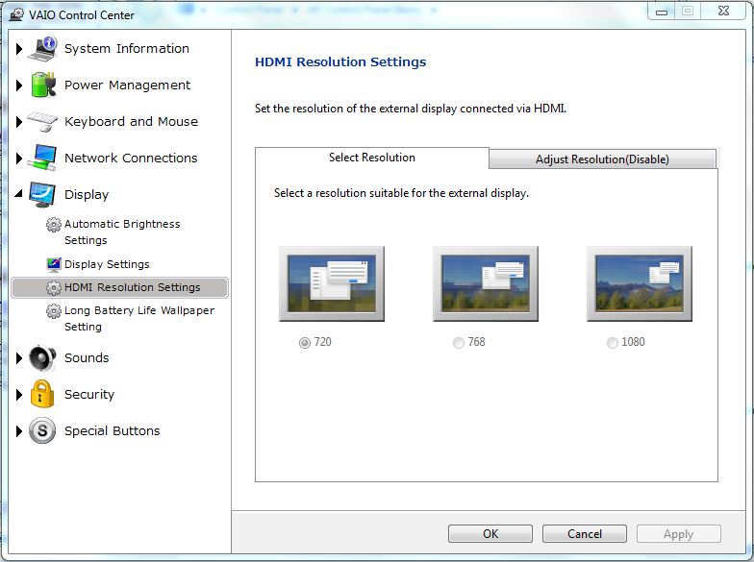Select the Security category label
The image size is (754, 562).
tap(89, 394)
